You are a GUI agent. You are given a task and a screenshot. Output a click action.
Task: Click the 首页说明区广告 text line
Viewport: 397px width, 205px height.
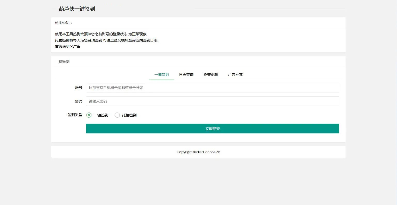tap(68, 46)
